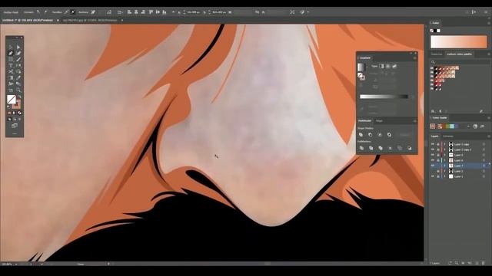Select the Pen tool in the toolbox
492x276 pixels.
pyautogui.click(x=11, y=53)
